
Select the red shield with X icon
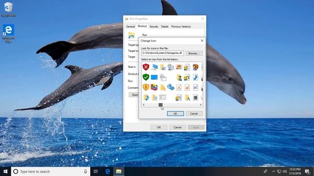coord(146,67)
